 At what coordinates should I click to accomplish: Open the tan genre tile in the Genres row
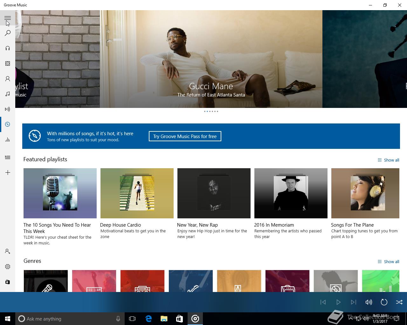click(239, 281)
